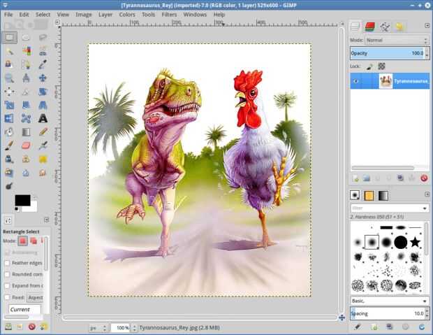Open the Edit menu
This screenshot has width=433, height=335.
point(24,15)
